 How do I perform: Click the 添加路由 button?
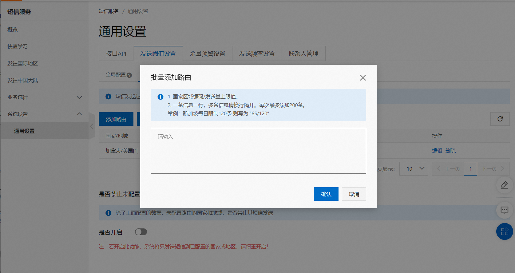coord(116,119)
